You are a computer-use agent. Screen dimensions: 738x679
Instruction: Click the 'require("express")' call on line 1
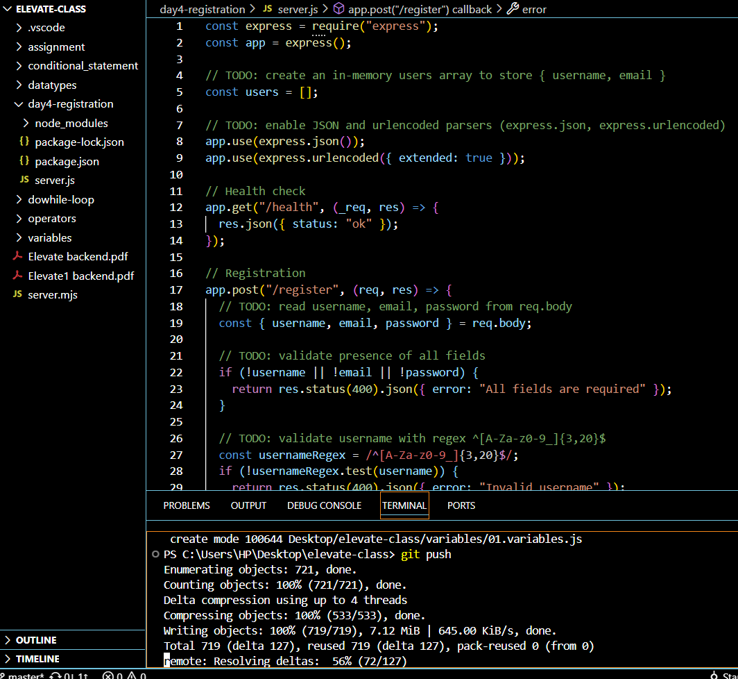coord(374,26)
